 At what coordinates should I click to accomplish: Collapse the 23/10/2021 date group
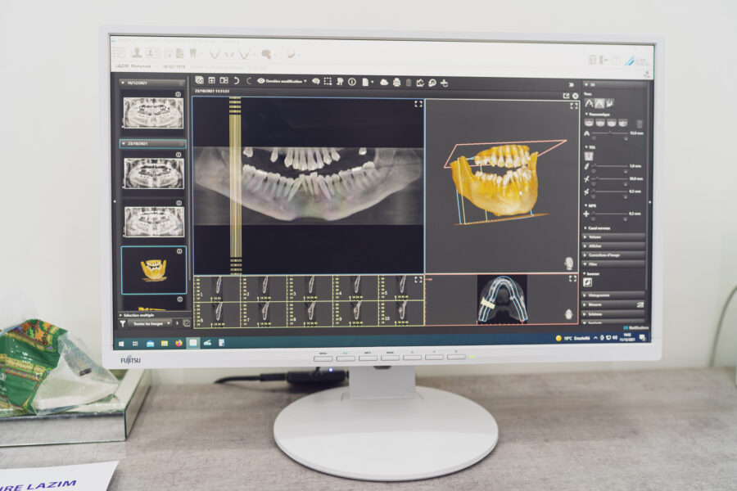pyautogui.click(x=123, y=144)
